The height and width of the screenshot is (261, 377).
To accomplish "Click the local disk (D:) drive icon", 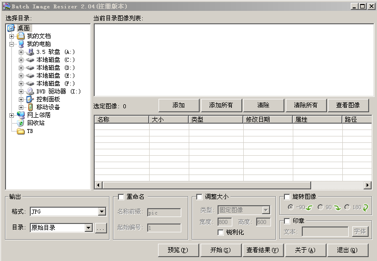I will (x=30, y=68).
